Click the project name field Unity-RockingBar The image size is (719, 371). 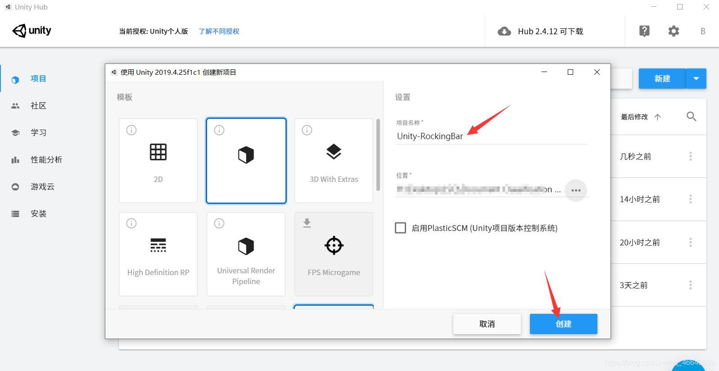coord(491,136)
